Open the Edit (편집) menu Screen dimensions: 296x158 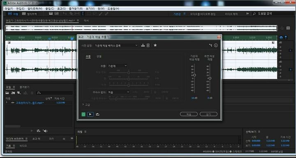tap(20, 9)
